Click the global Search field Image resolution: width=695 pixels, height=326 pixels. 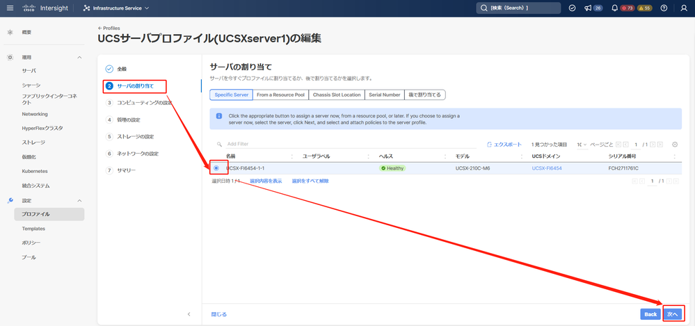(x=518, y=8)
